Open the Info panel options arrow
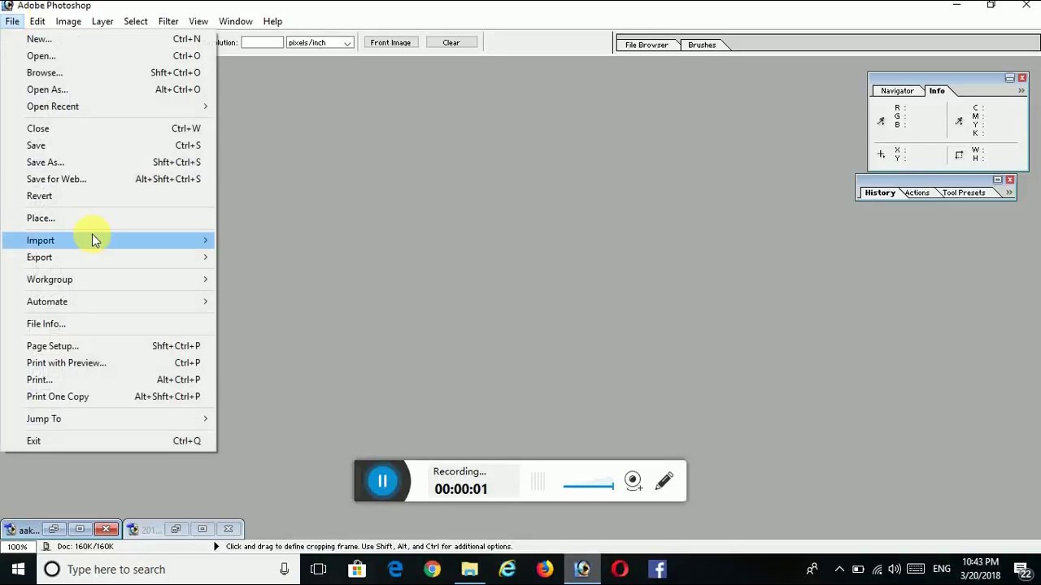The width and height of the screenshot is (1041, 585). coord(1021,91)
